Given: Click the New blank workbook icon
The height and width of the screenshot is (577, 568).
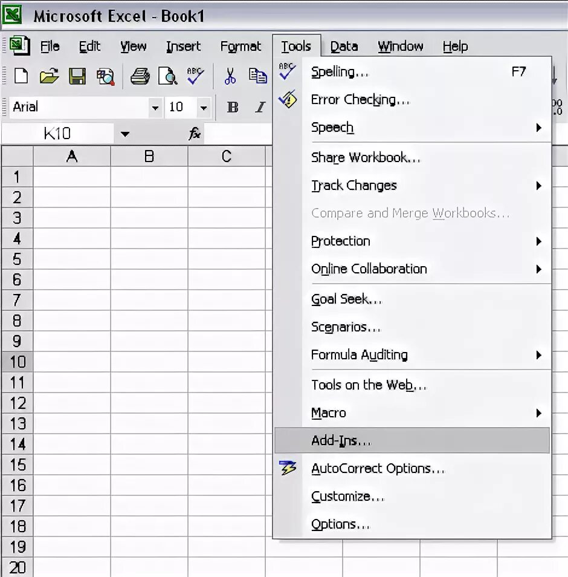Looking at the screenshot, I should point(21,76).
